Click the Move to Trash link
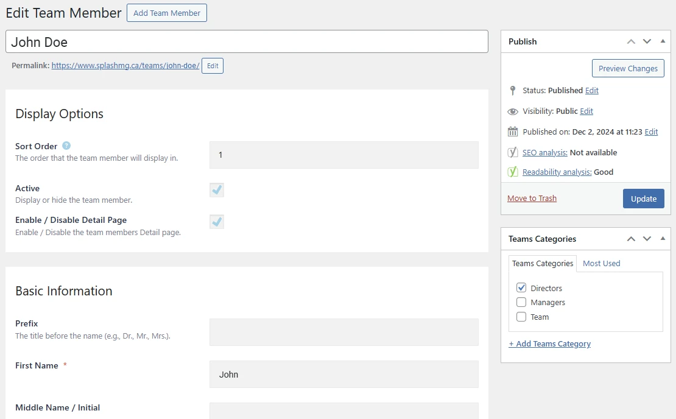 532,198
